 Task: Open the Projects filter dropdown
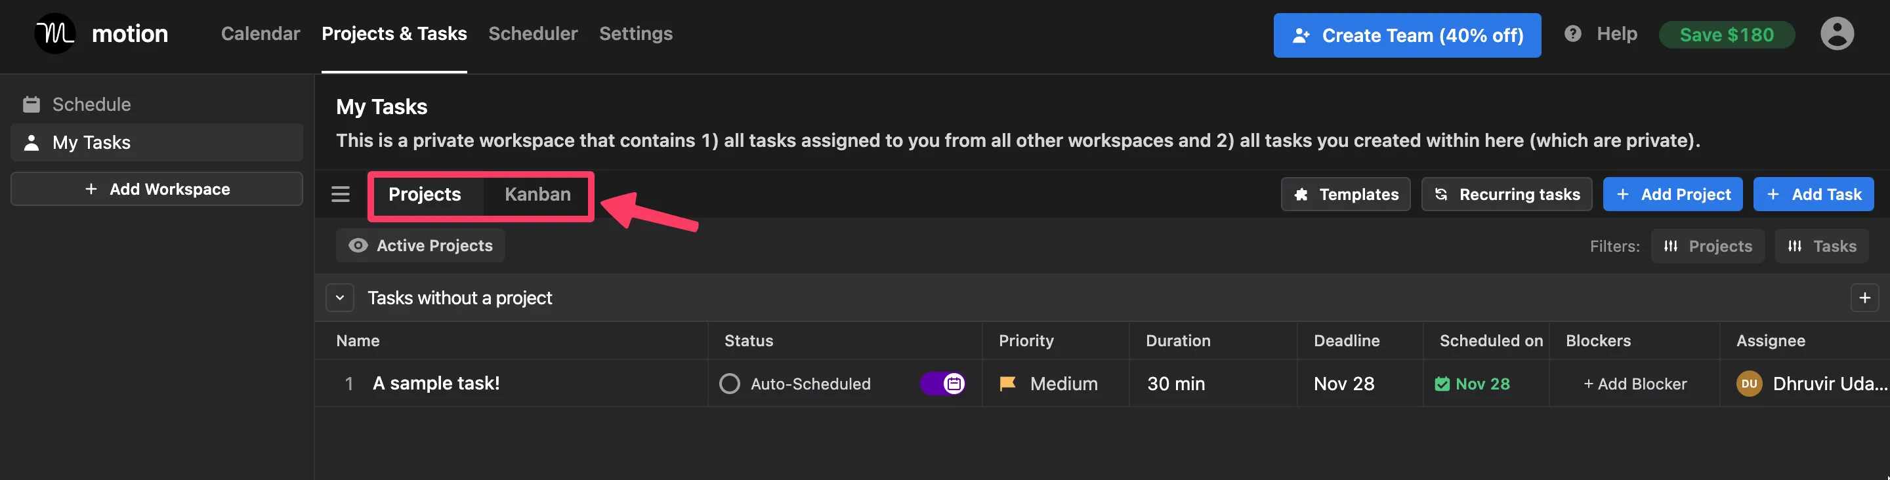click(1708, 246)
